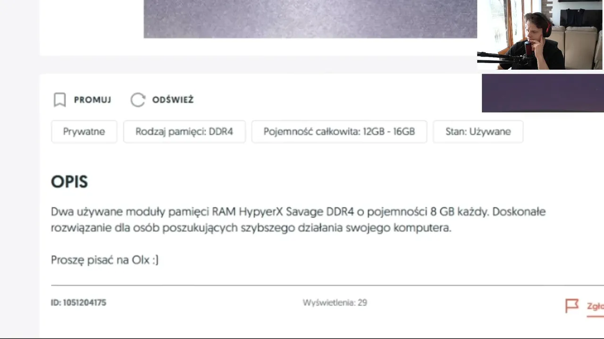Click the bookmark icon beside PROMUJ
Screen dimensions: 604x339
[x=59, y=100]
